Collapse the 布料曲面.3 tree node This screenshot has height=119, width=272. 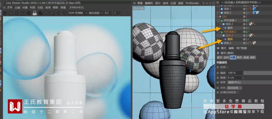pyautogui.click(x=219, y=32)
